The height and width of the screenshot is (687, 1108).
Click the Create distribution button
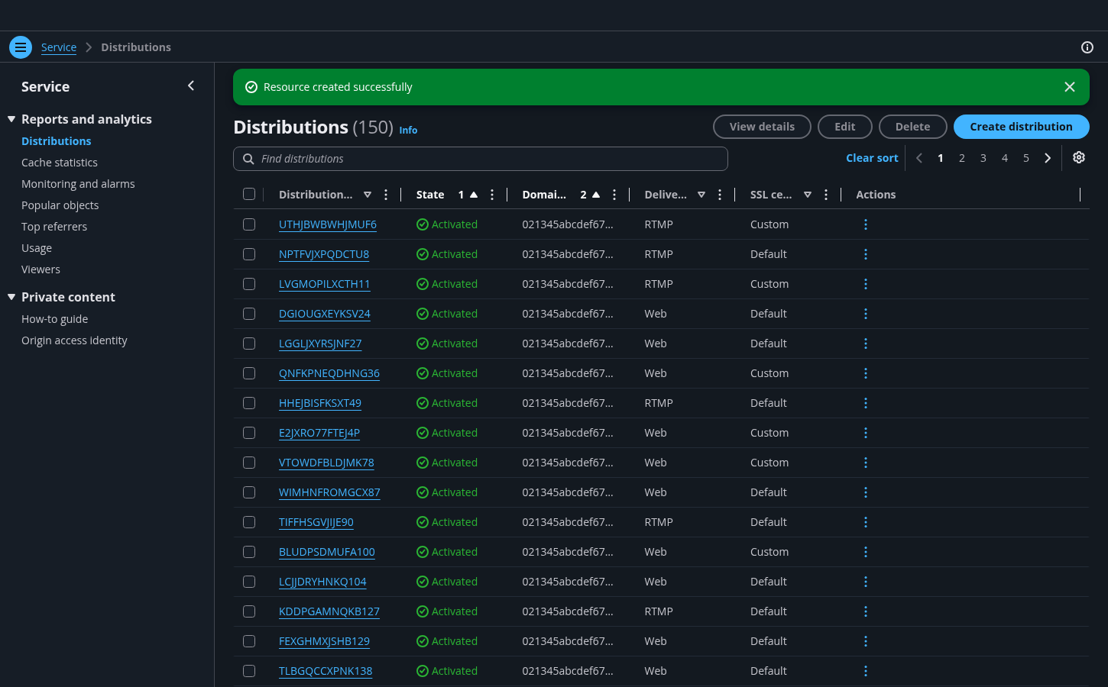1022,127
